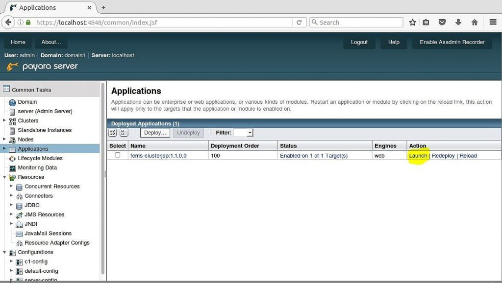Click the Monitoring Data icon

pyautogui.click(x=12, y=168)
